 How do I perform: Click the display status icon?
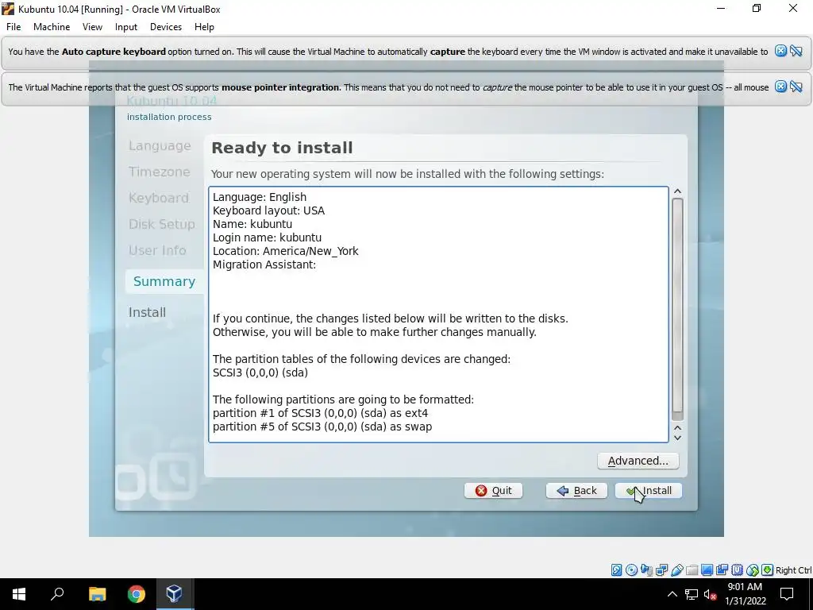[707, 570]
